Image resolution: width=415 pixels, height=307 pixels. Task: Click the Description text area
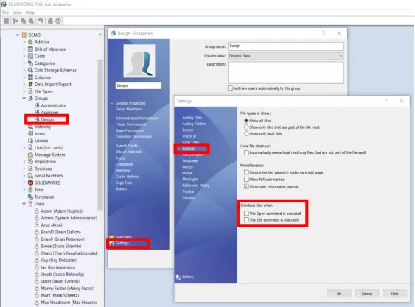[x=286, y=73]
